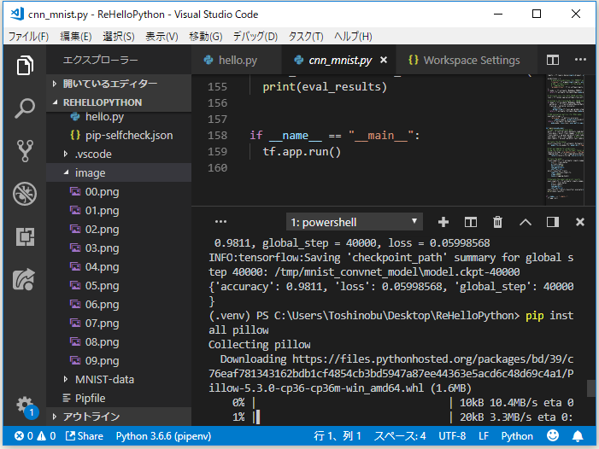Expand the Outline section
Viewport: 599px width, 449px height.
pyautogui.click(x=119, y=417)
